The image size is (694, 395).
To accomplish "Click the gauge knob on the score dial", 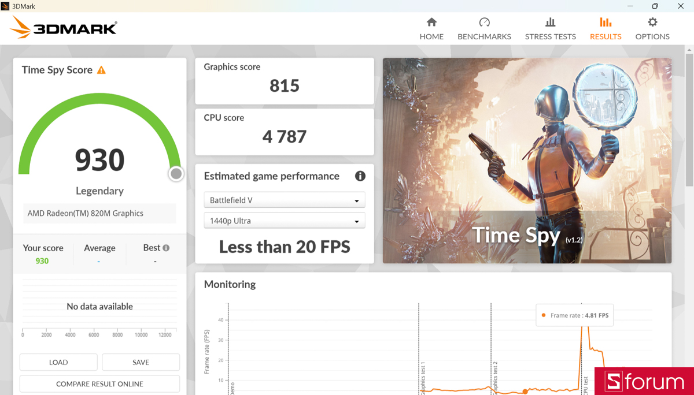I will pos(175,173).
